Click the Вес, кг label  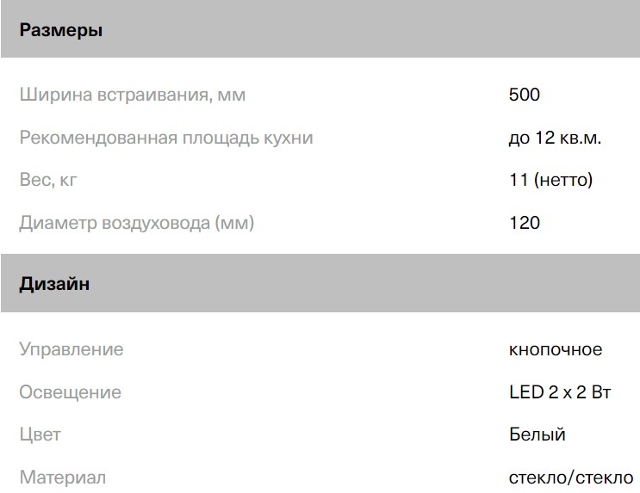pos(53,180)
